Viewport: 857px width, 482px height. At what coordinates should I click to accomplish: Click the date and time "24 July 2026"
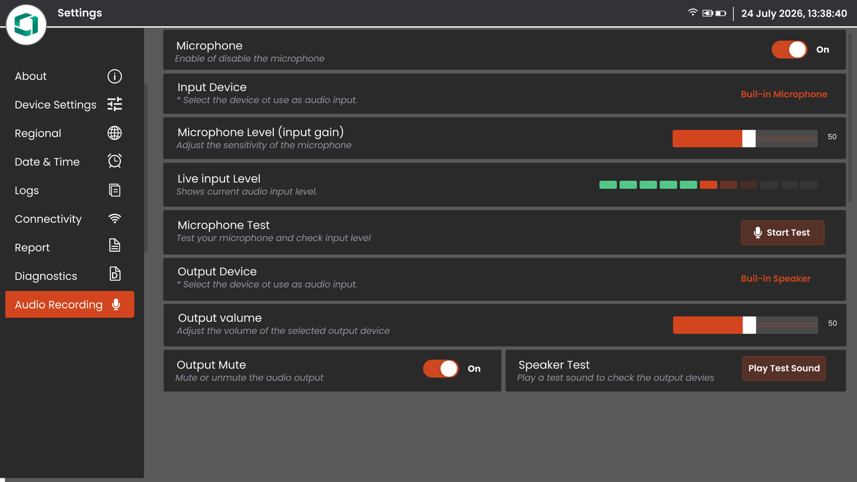click(x=794, y=13)
